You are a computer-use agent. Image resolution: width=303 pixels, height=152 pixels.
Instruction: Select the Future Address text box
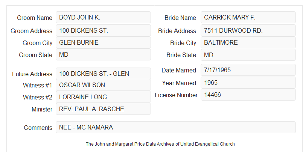pos(103,74)
